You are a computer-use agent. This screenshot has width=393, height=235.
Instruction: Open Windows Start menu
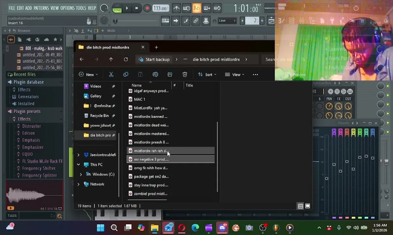[101, 228]
